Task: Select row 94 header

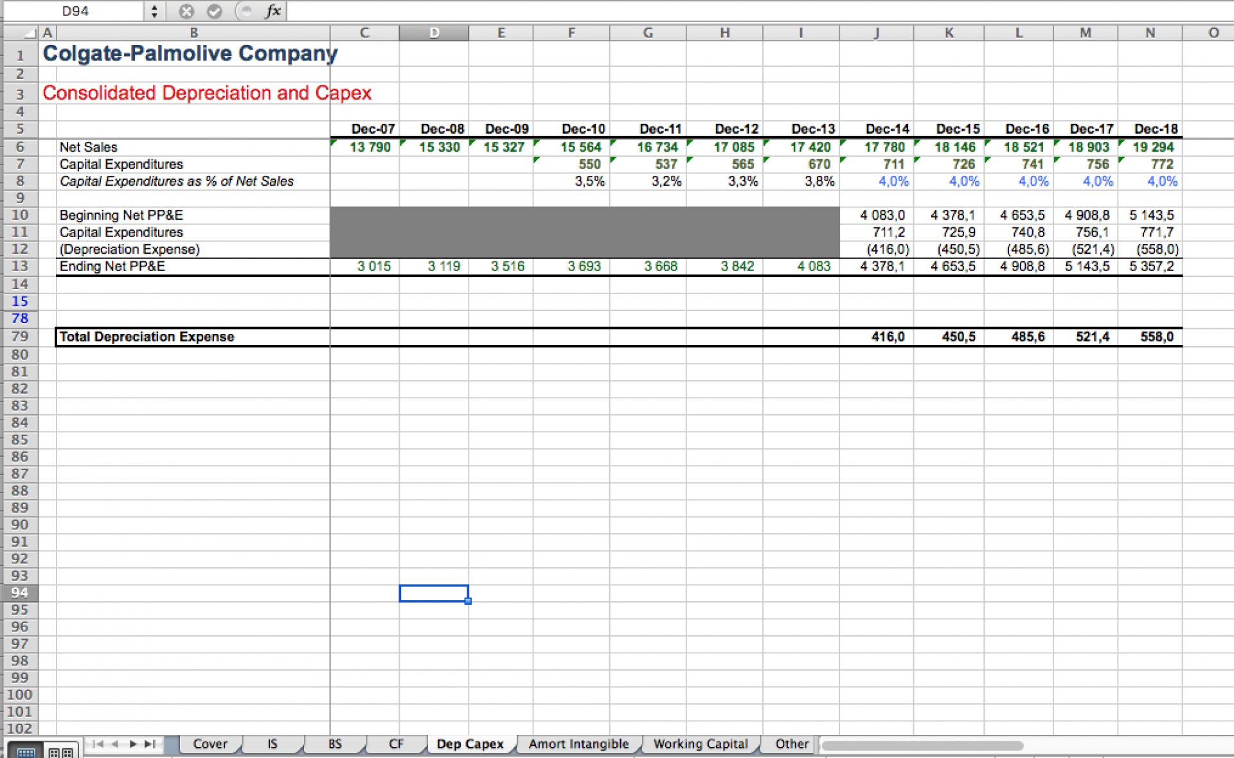Action: point(20,593)
